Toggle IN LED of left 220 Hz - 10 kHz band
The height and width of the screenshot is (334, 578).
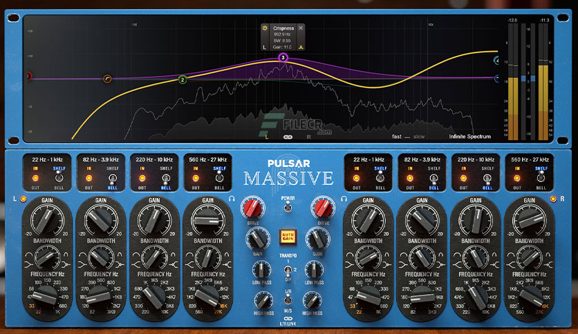(x=142, y=178)
